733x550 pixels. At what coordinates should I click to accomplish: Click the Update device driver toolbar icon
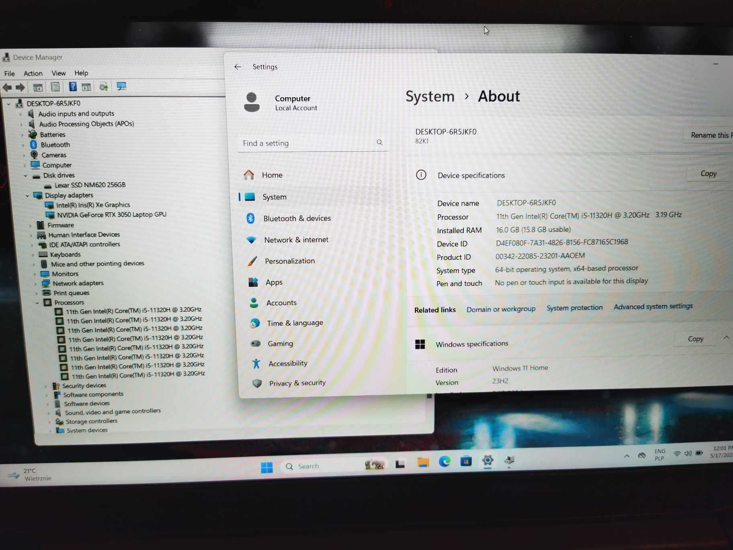[x=104, y=86]
